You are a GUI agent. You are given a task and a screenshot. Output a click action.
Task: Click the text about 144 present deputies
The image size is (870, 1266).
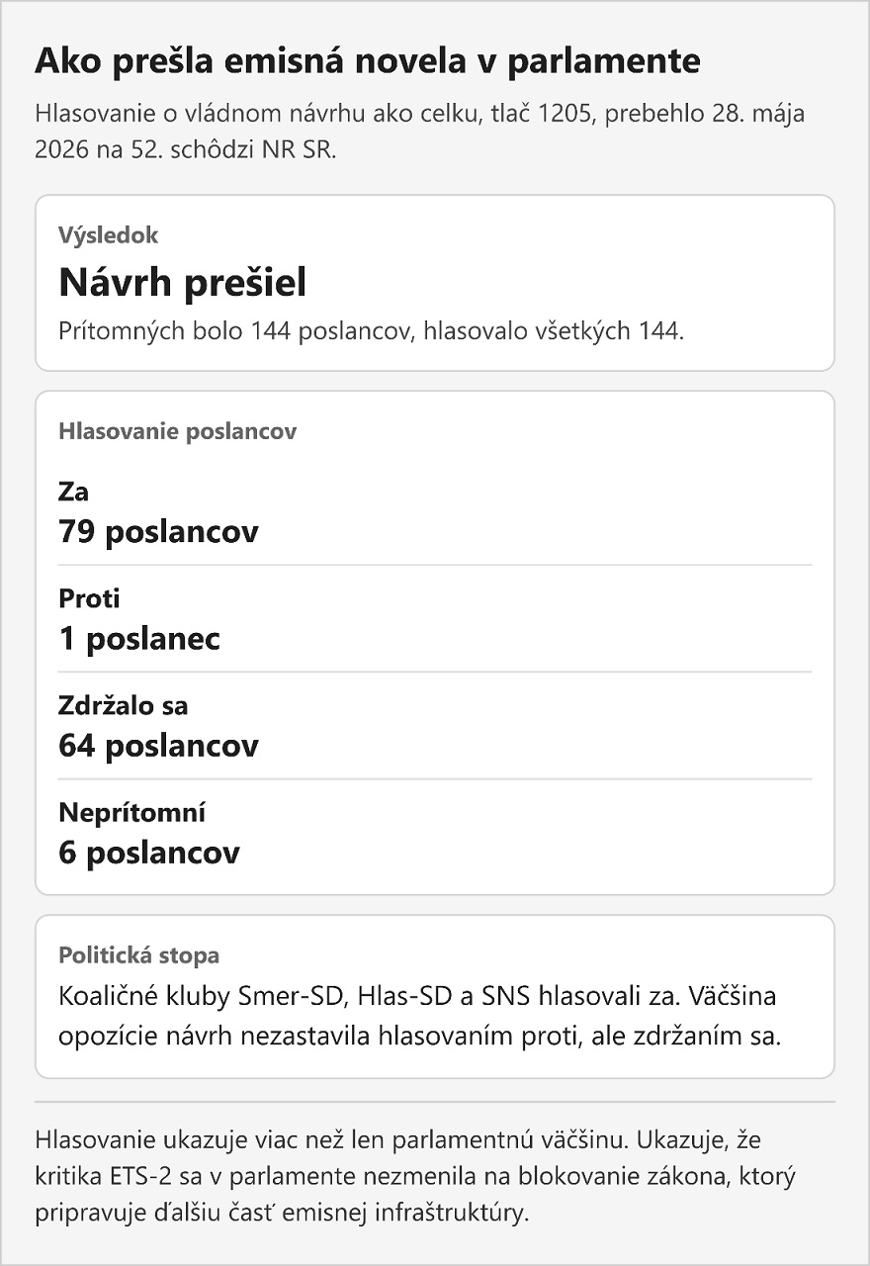(371, 331)
